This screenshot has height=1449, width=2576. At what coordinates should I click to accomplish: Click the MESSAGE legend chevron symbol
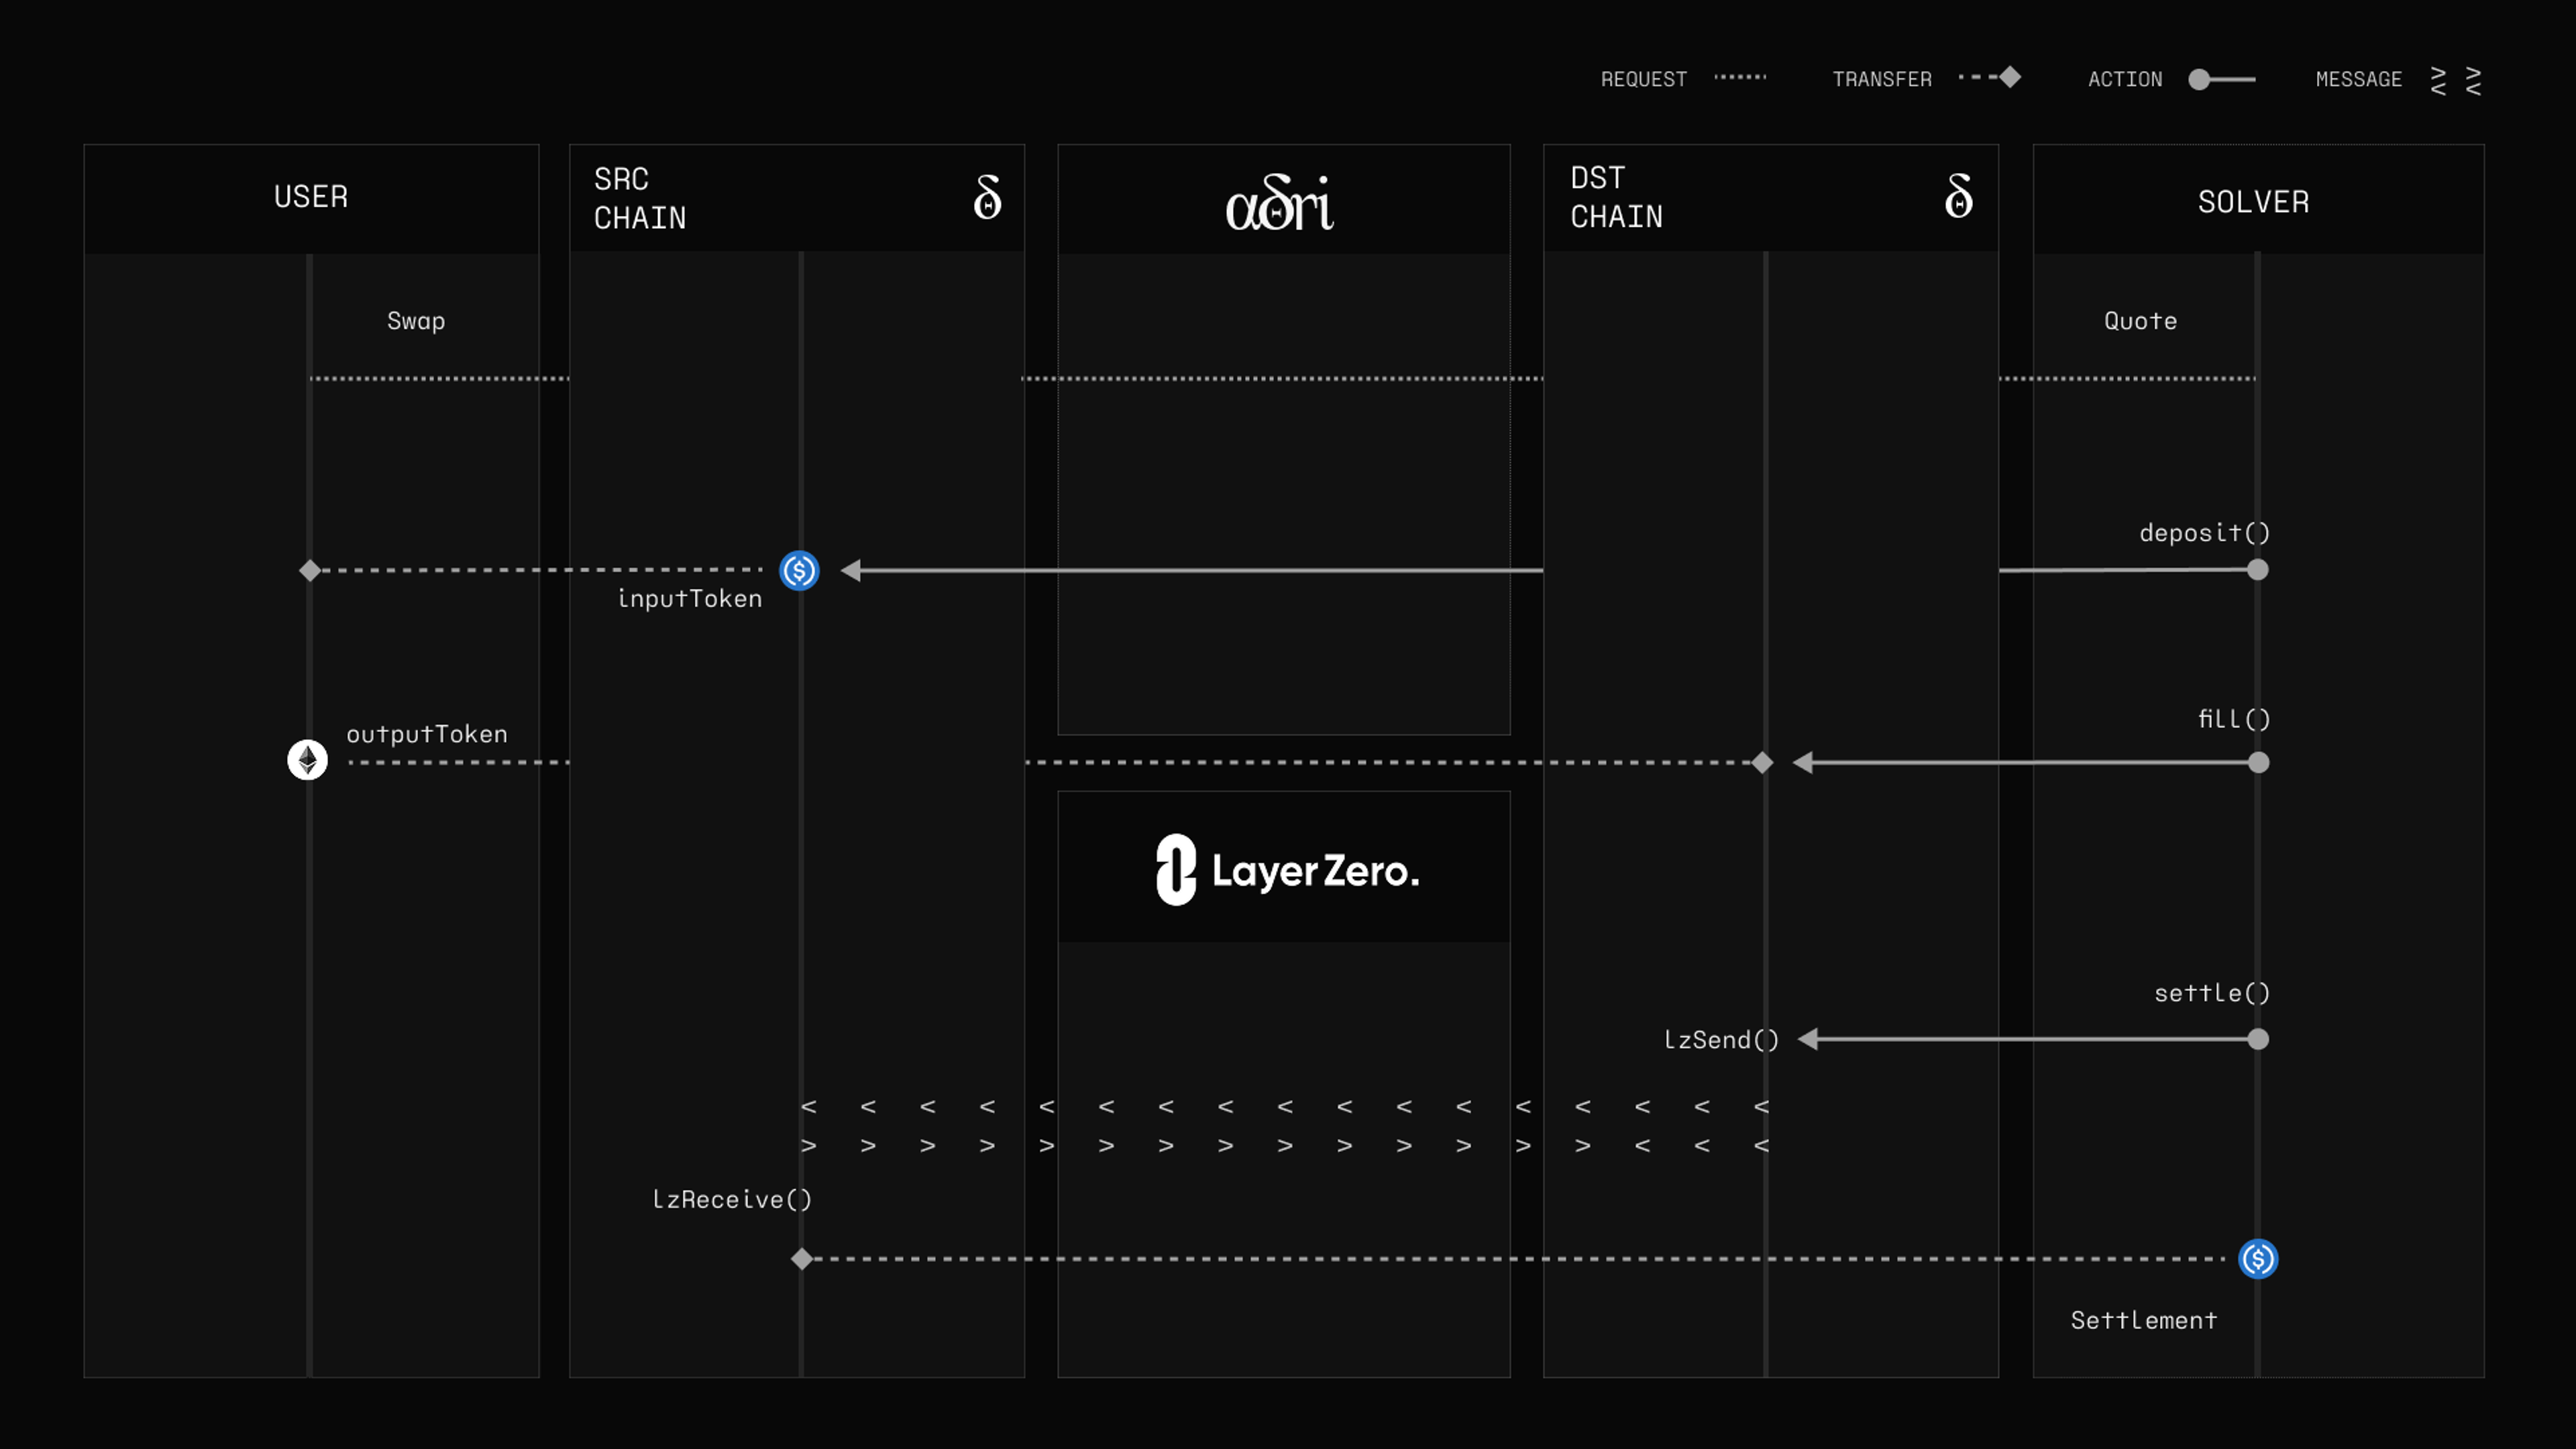pyautogui.click(x=2456, y=81)
